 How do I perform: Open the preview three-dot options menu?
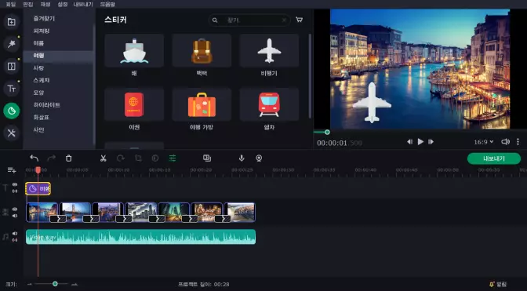tap(518, 142)
